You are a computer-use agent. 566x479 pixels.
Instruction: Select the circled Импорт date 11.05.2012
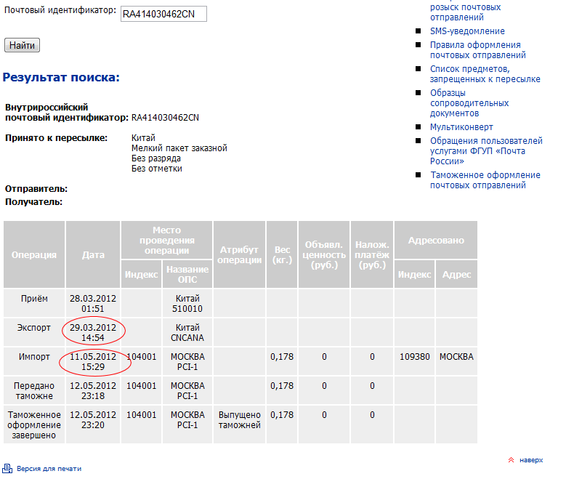coord(93,361)
